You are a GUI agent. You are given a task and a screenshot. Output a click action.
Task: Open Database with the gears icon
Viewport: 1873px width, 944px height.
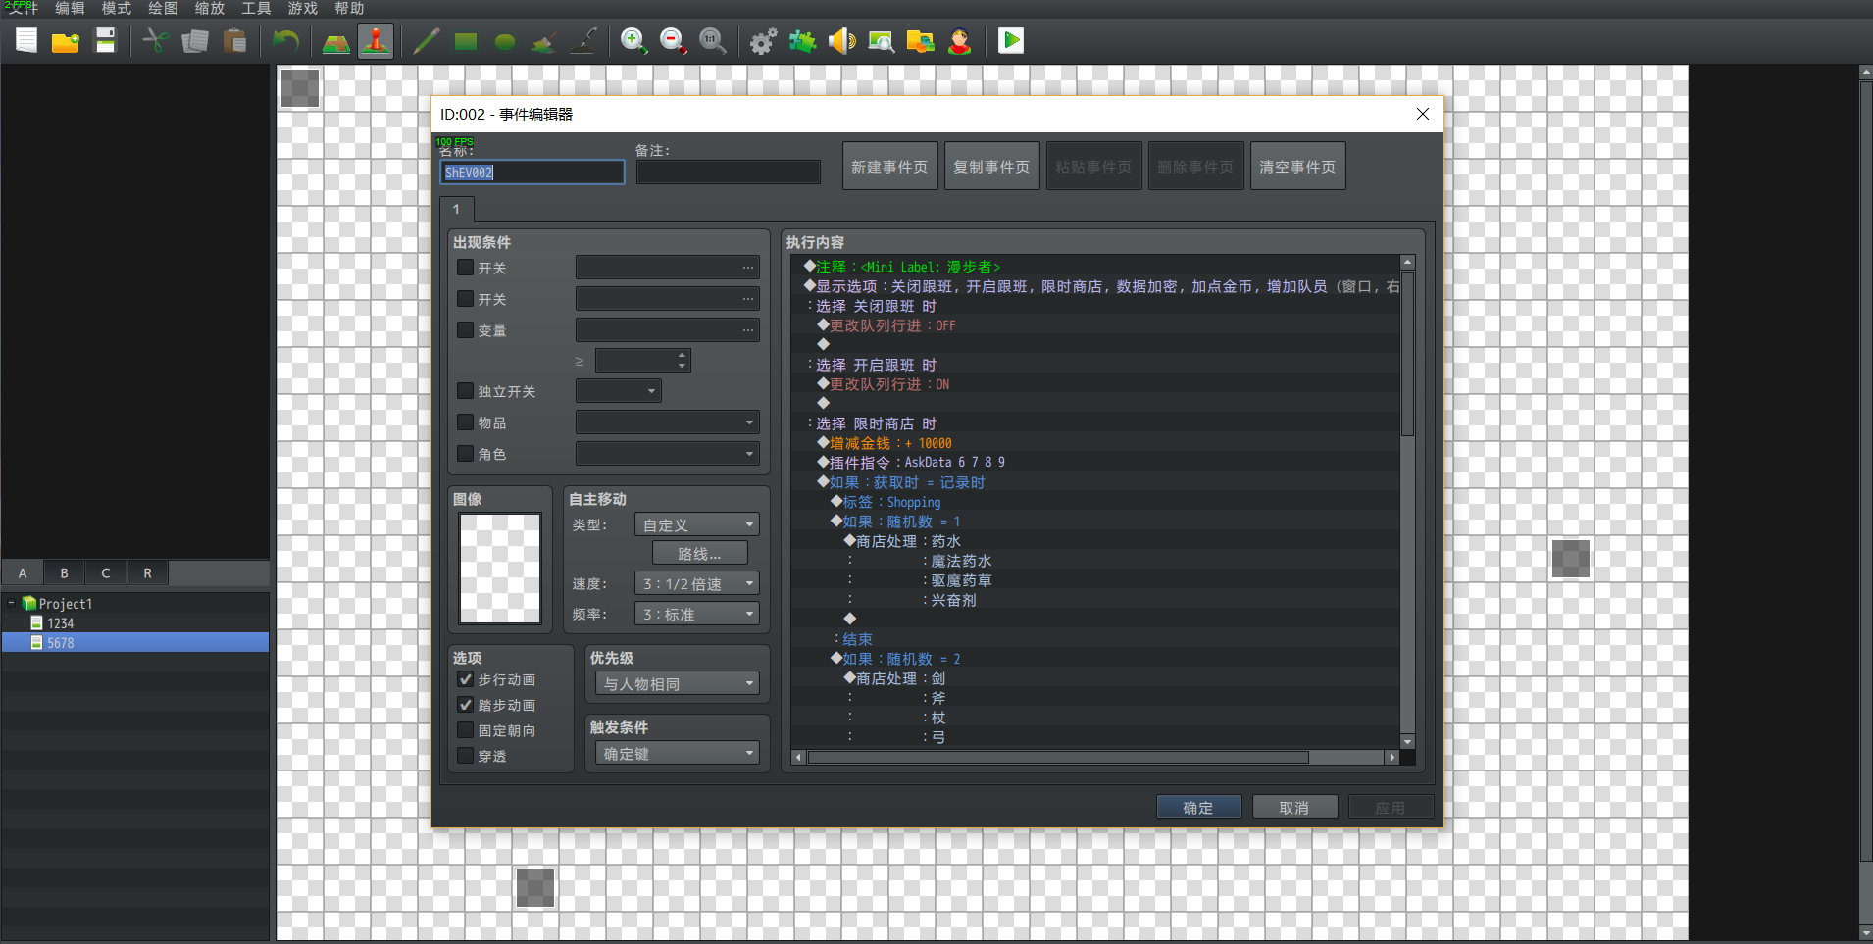pyautogui.click(x=763, y=41)
